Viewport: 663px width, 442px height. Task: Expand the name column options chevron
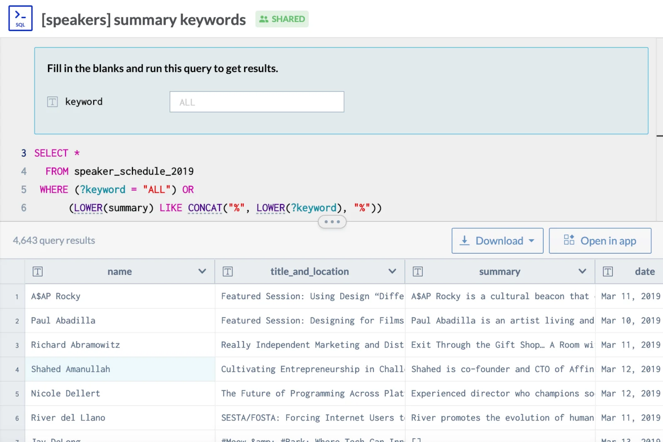(x=202, y=271)
